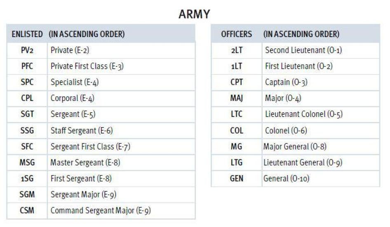Click the MSG abbreviation cell
The image size is (390, 227).
[27, 162]
